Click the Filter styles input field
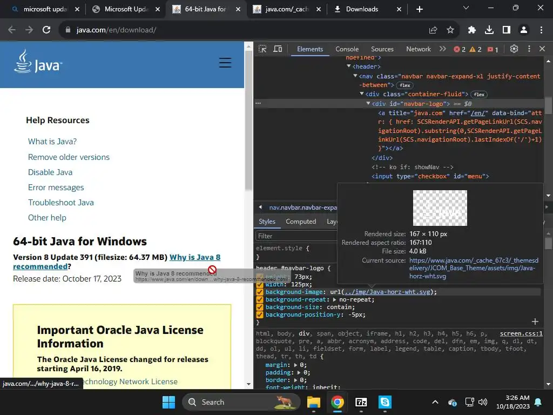Viewport: 553px width, 415px height. pos(295,236)
